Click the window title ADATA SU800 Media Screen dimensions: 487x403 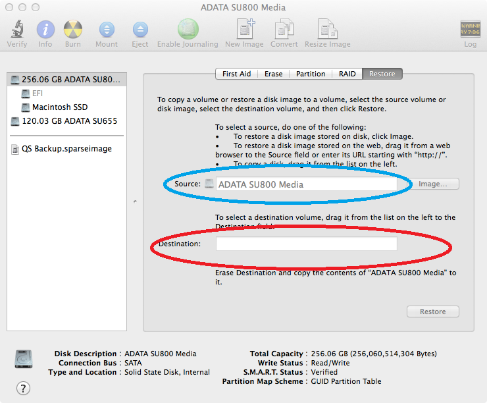(x=244, y=7)
